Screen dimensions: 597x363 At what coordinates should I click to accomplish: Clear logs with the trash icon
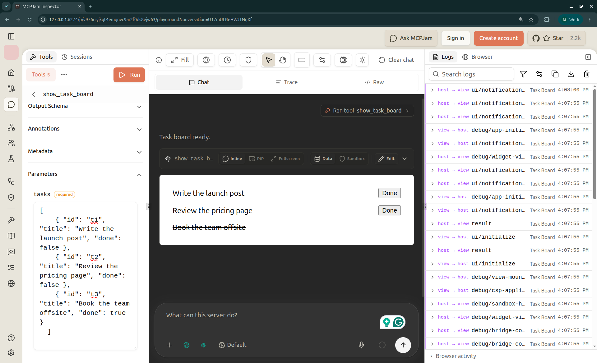point(587,74)
